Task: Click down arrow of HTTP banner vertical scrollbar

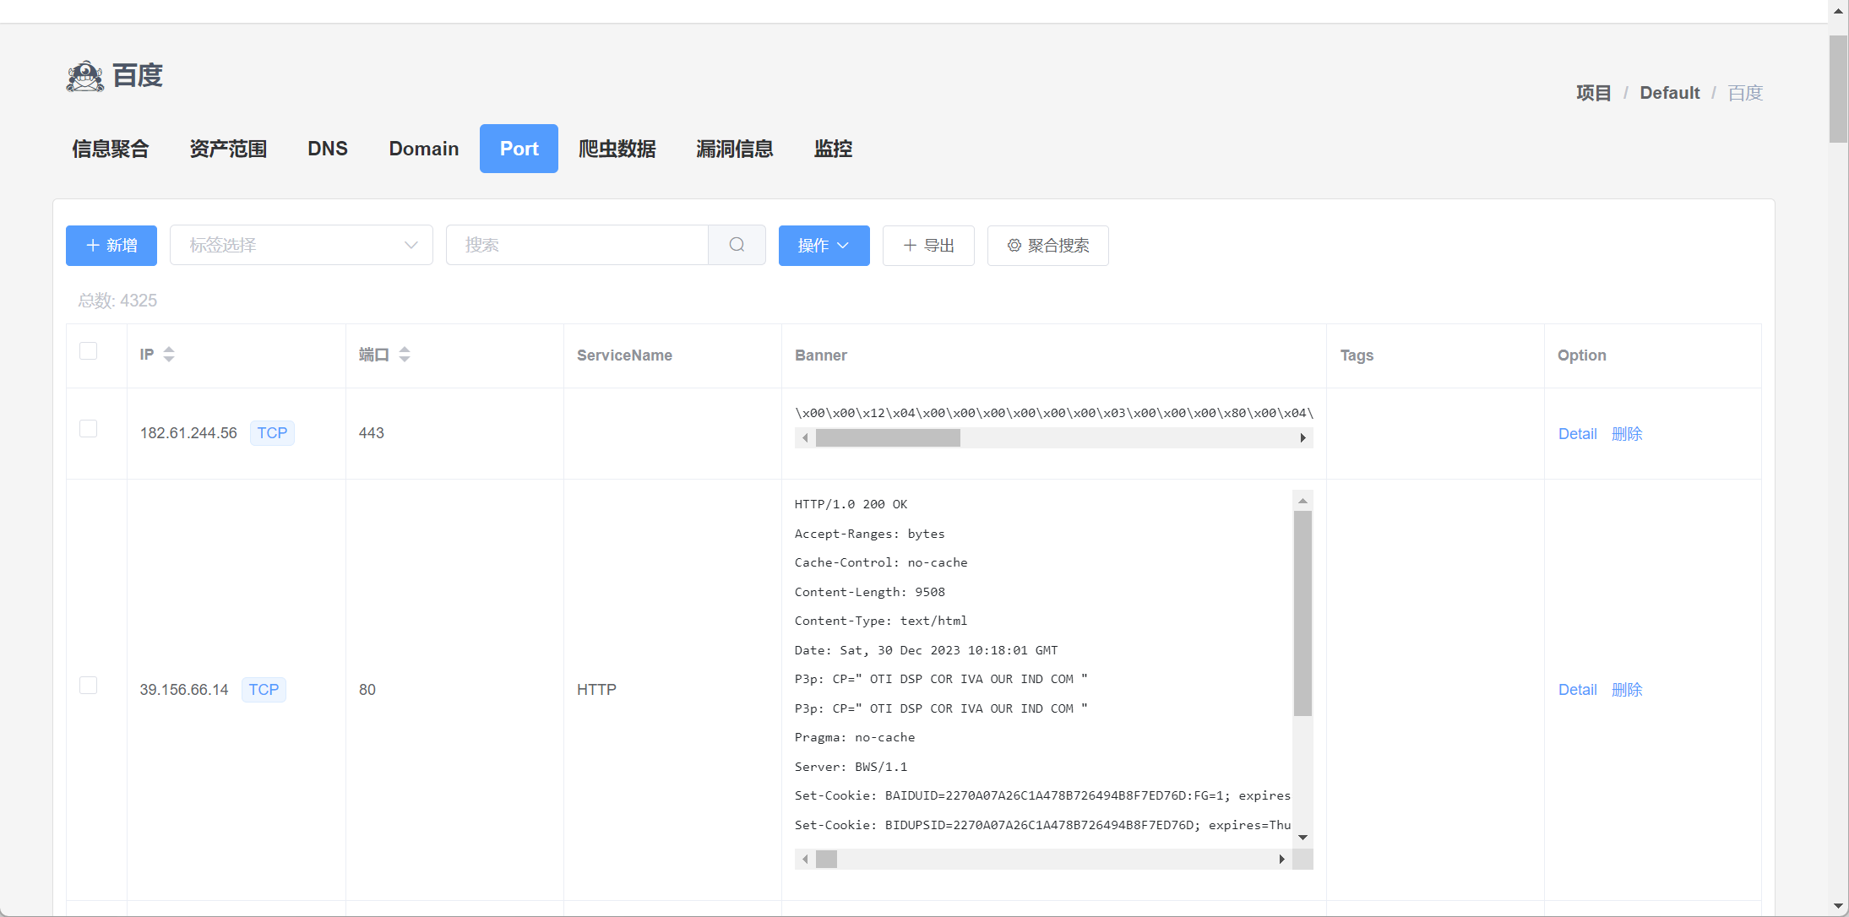Action: [x=1302, y=838]
